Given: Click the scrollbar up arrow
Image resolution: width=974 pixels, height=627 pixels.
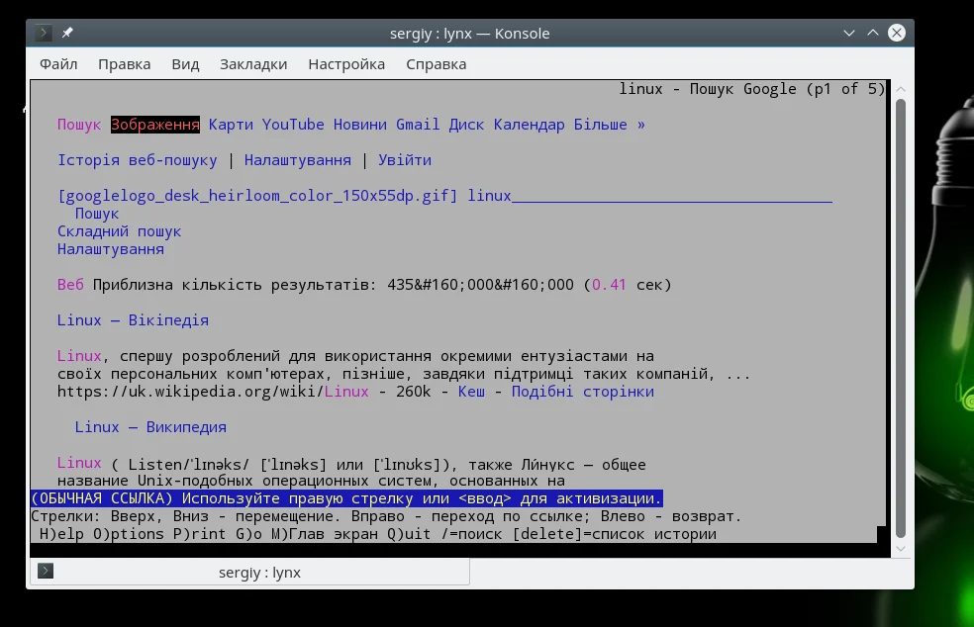Looking at the screenshot, I should click(901, 89).
